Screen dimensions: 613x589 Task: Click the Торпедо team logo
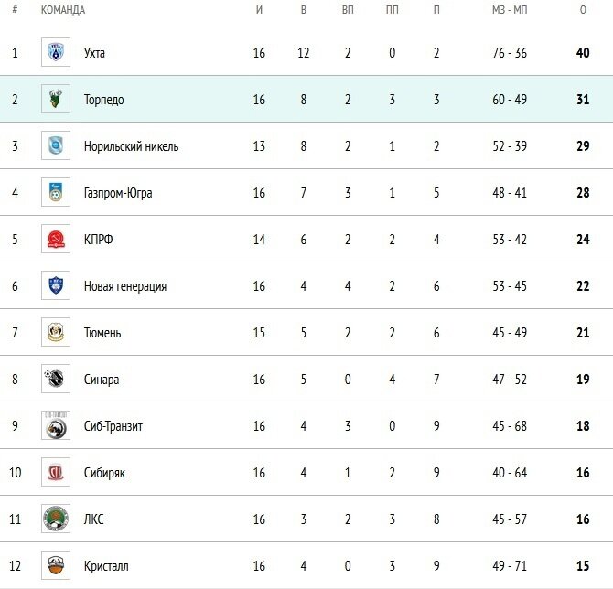55,100
